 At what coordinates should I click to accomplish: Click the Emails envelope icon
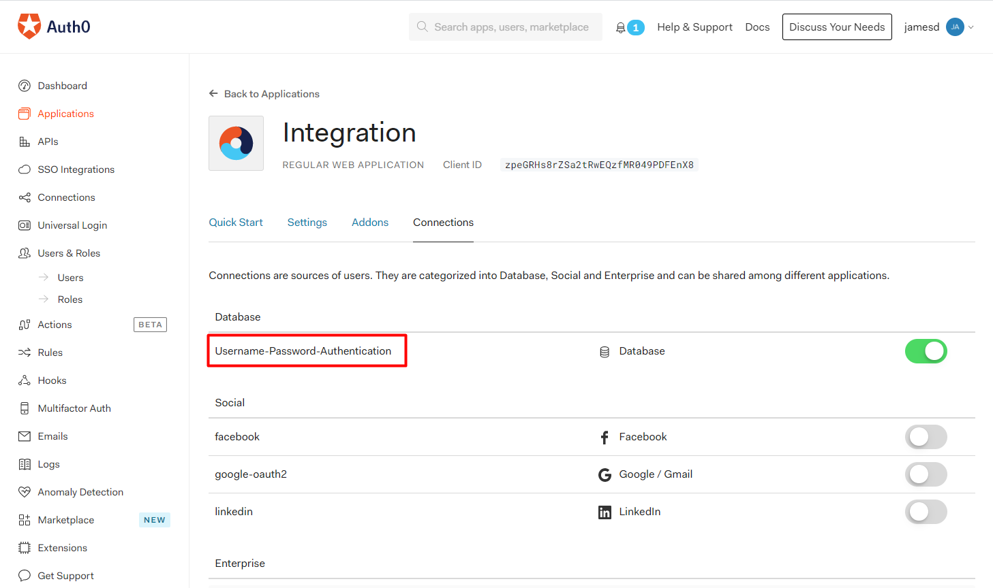(x=25, y=436)
